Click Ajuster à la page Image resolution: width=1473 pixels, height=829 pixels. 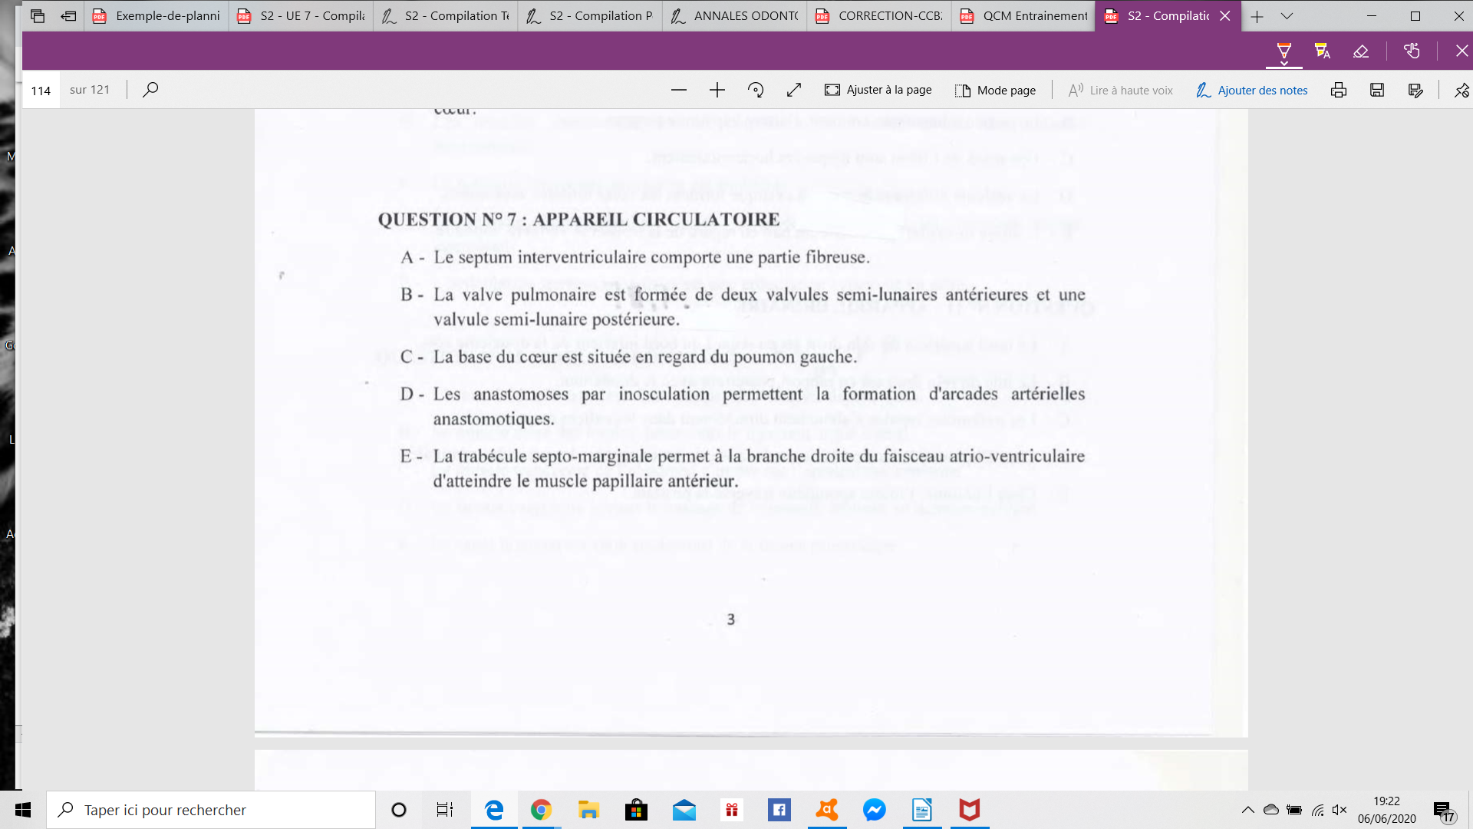878,90
